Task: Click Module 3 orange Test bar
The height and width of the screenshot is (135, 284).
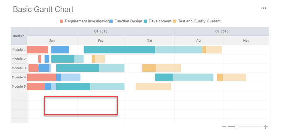Action: tap(162, 68)
